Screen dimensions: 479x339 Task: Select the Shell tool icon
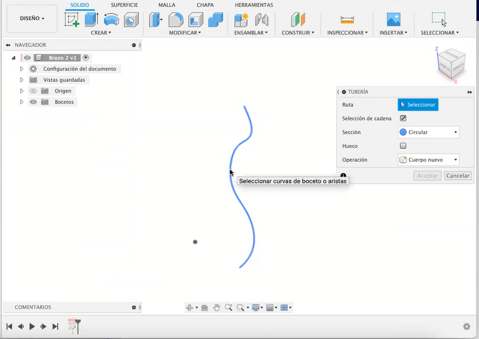(x=196, y=19)
